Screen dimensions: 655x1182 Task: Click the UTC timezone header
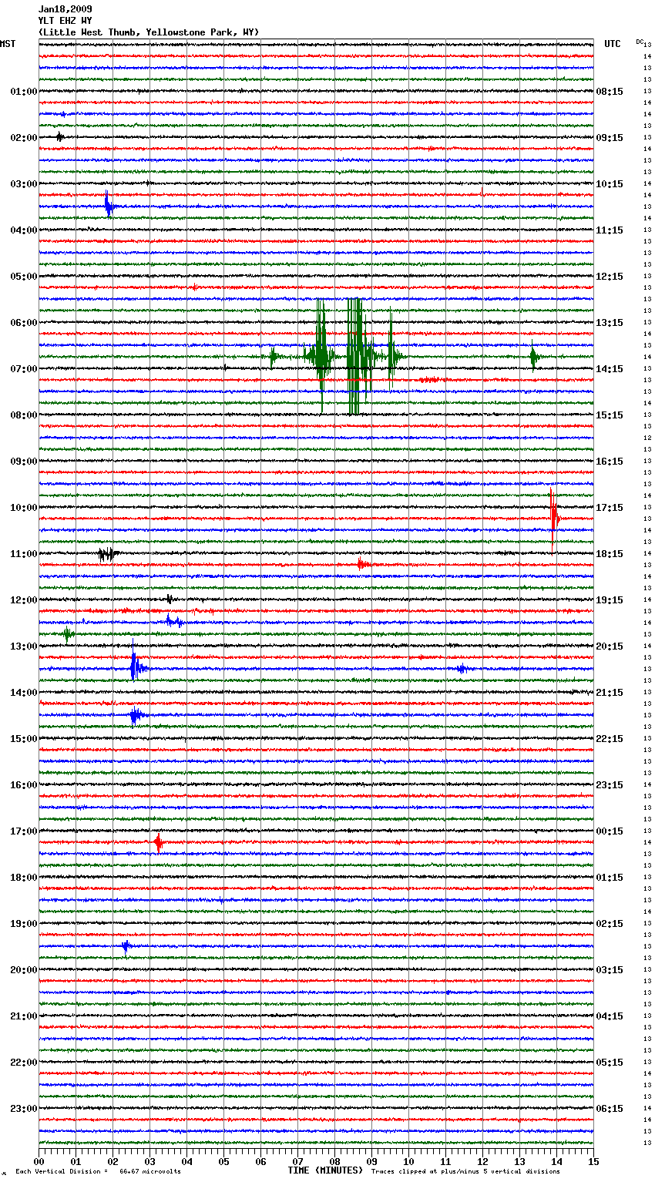pyautogui.click(x=612, y=44)
